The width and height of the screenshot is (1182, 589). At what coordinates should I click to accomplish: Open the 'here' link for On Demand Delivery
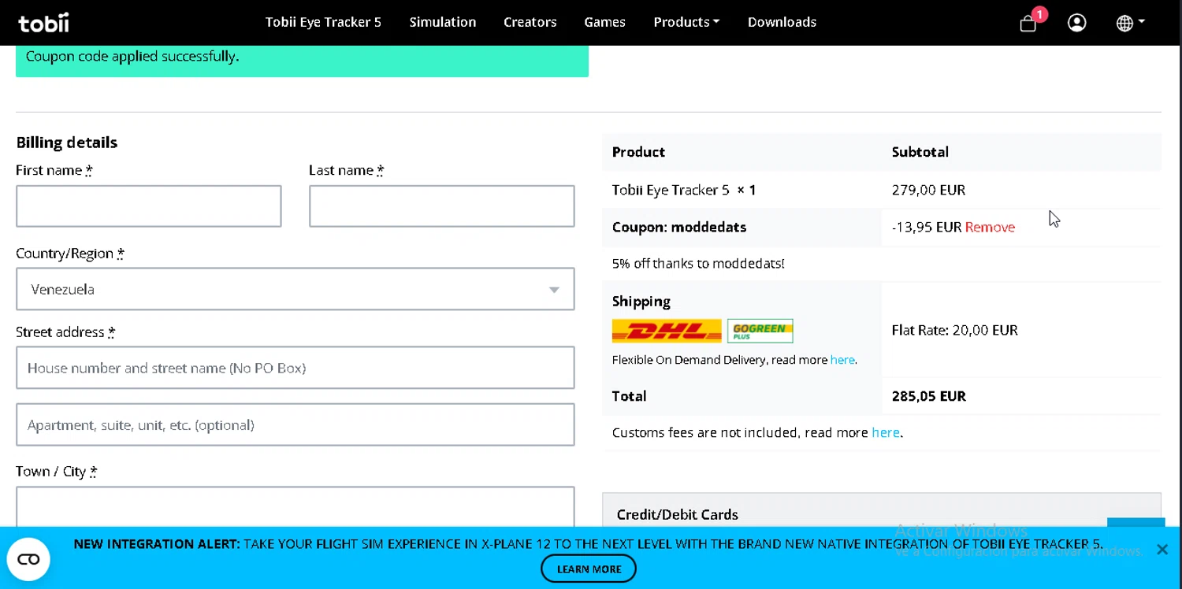[x=842, y=360]
